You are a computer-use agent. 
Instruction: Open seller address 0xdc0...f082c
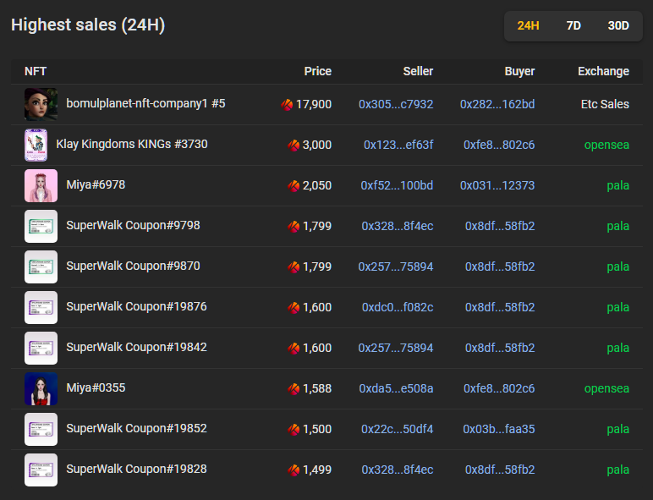pos(398,307)
